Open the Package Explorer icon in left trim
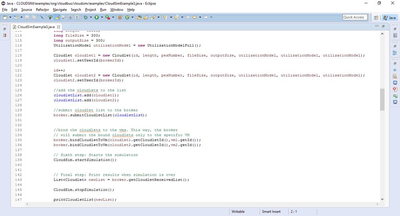Image resolution: width=400 pixels, height=216 pixels. tap(5, 36)
